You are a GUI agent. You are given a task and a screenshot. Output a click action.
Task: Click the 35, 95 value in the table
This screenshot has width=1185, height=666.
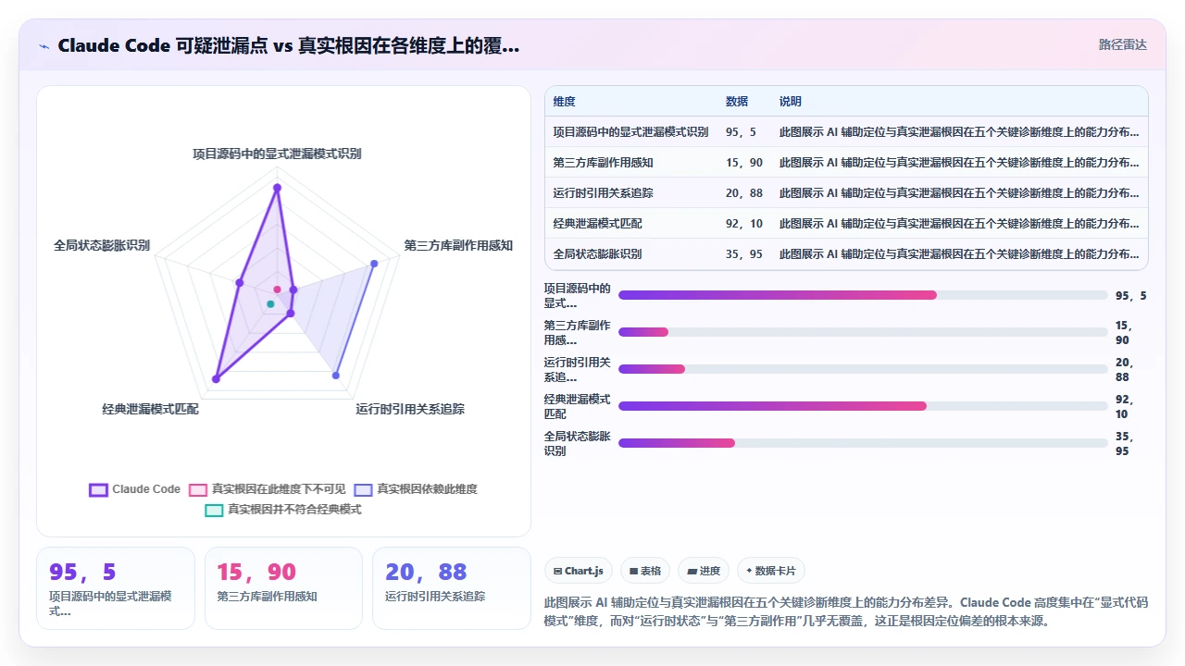[744, 254]
